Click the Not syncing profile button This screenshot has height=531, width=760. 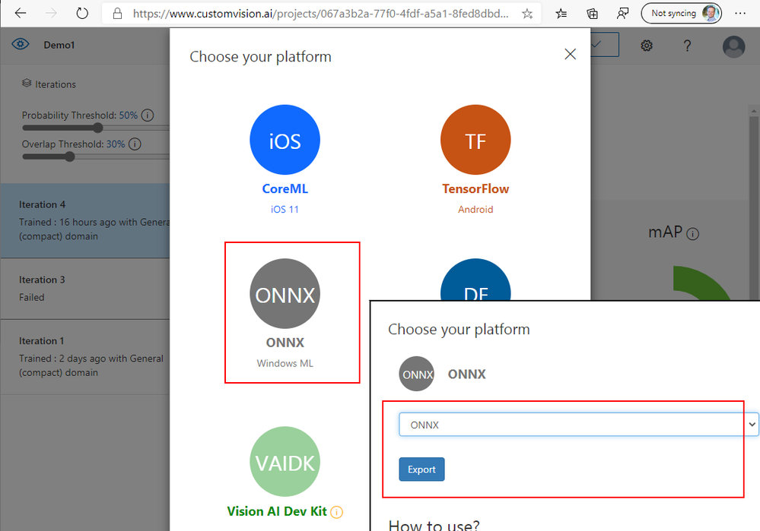click(x=681, y=13)
